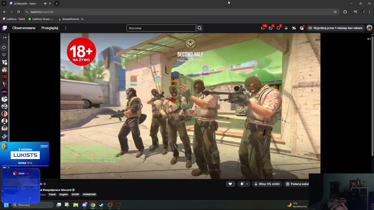The height and width of the screenshot is (210, 374).
Task: Open the Przeglądaj tab
Action: 50,28
